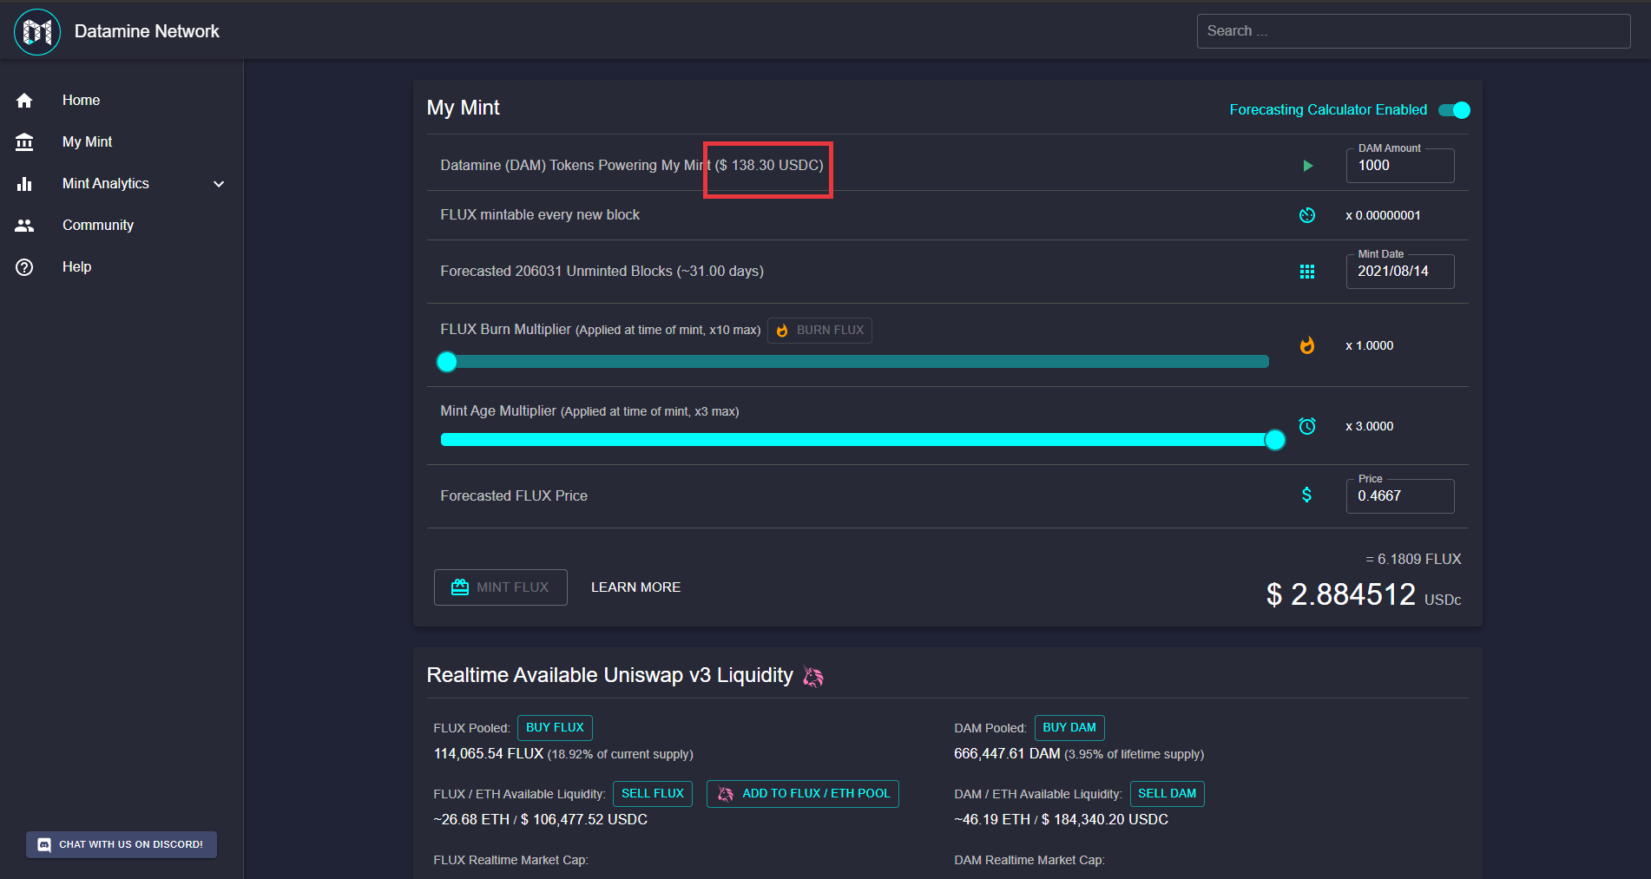Click the Home house icon in sidebar
1651x879 pixels.
point(24,101)
